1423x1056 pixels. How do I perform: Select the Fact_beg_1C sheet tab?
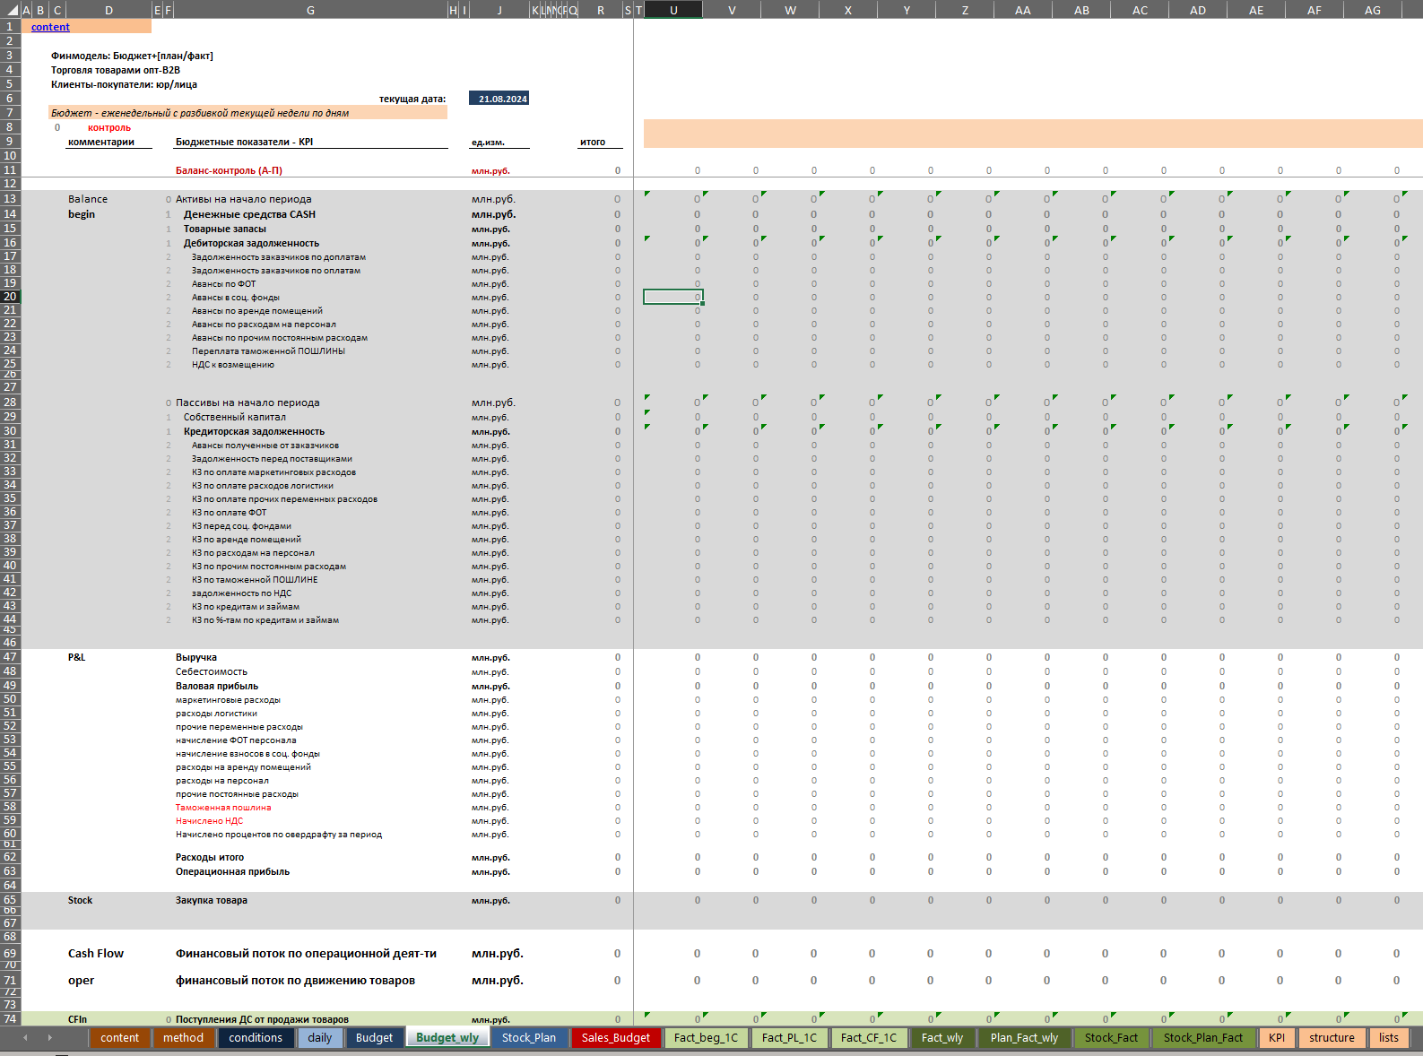706,1037
